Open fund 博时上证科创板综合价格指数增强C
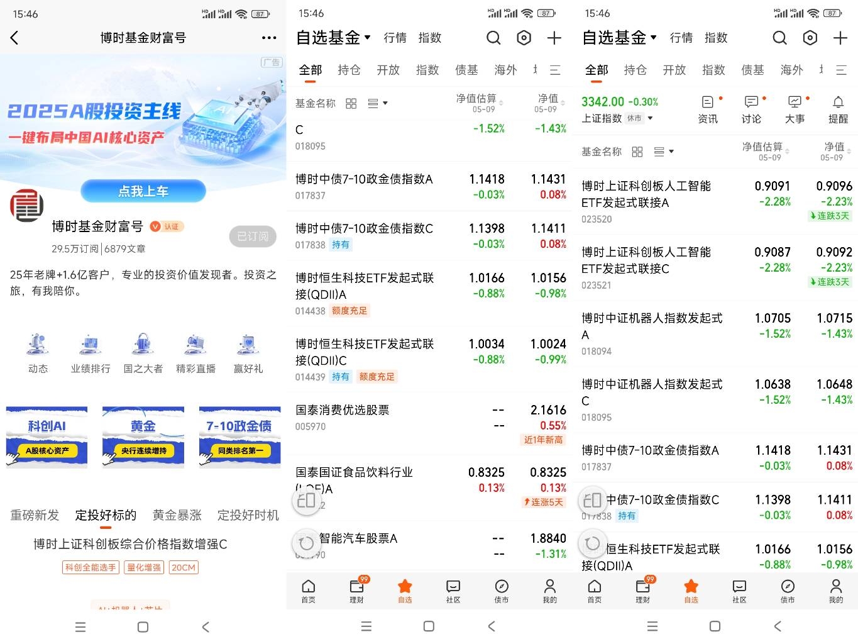This screenshot has width=858, height=644. coord(131,544)
